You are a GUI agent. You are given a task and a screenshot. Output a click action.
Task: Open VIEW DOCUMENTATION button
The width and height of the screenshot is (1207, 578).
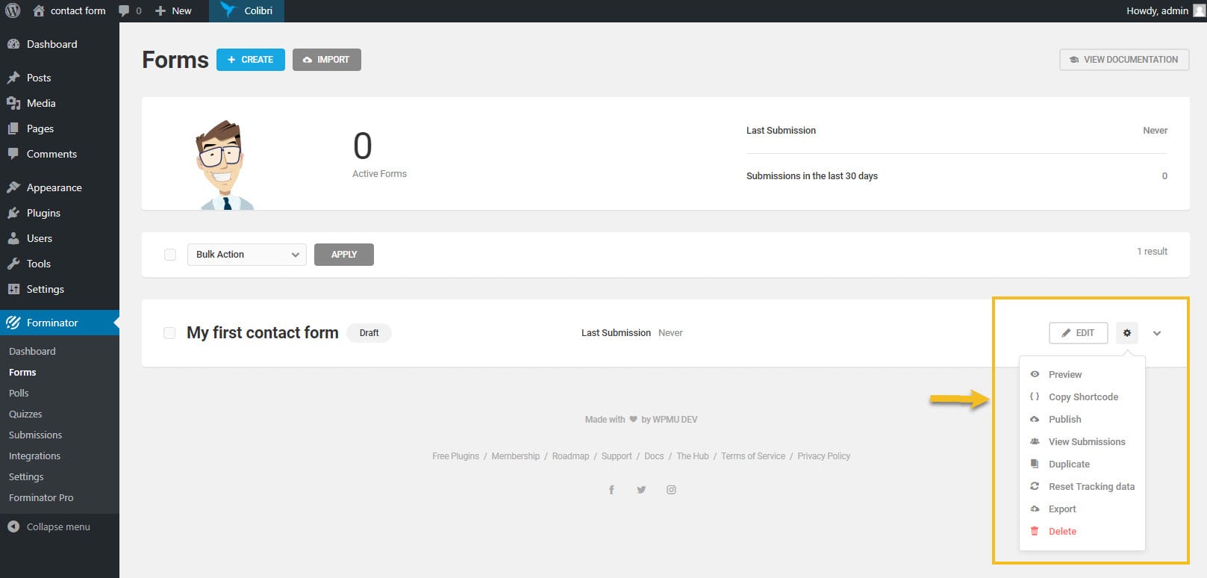(1124, 60)
